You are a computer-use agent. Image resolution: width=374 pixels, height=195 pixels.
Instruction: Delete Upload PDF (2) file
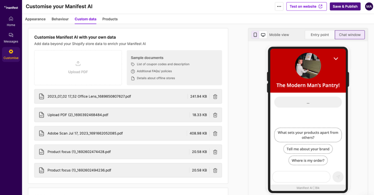pos(215,115)
